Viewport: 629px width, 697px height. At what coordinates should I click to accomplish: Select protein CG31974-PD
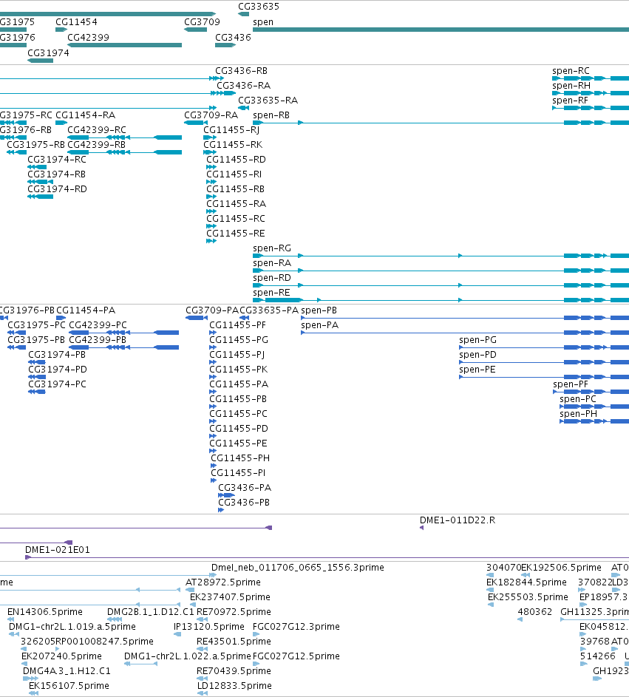pos(58,370)
